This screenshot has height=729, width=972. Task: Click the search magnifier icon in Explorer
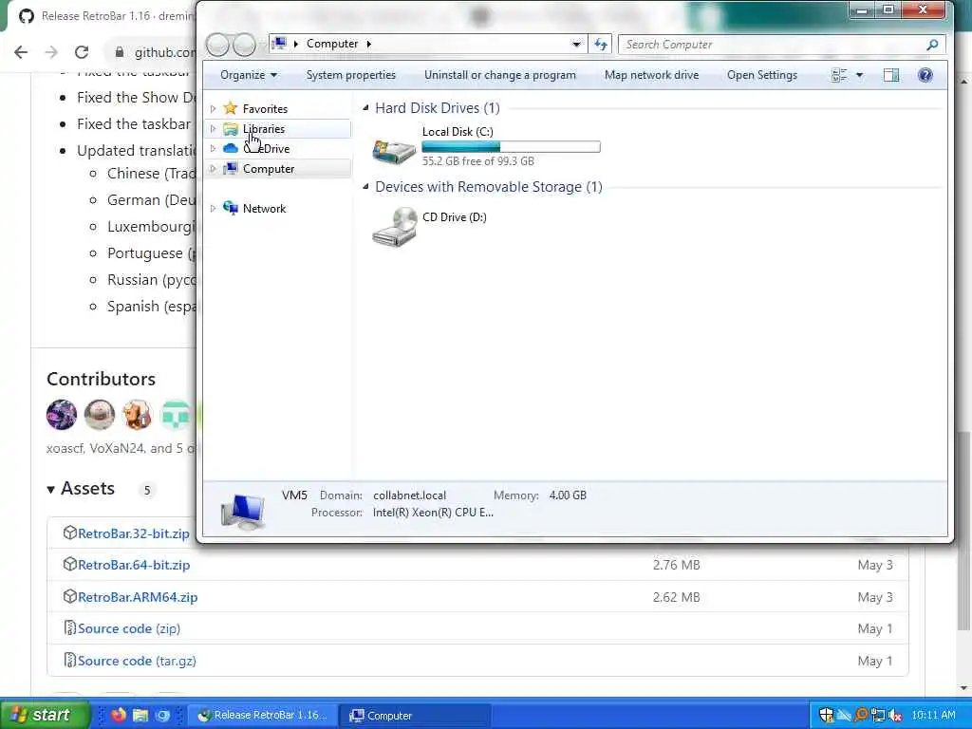click(933, 45)
